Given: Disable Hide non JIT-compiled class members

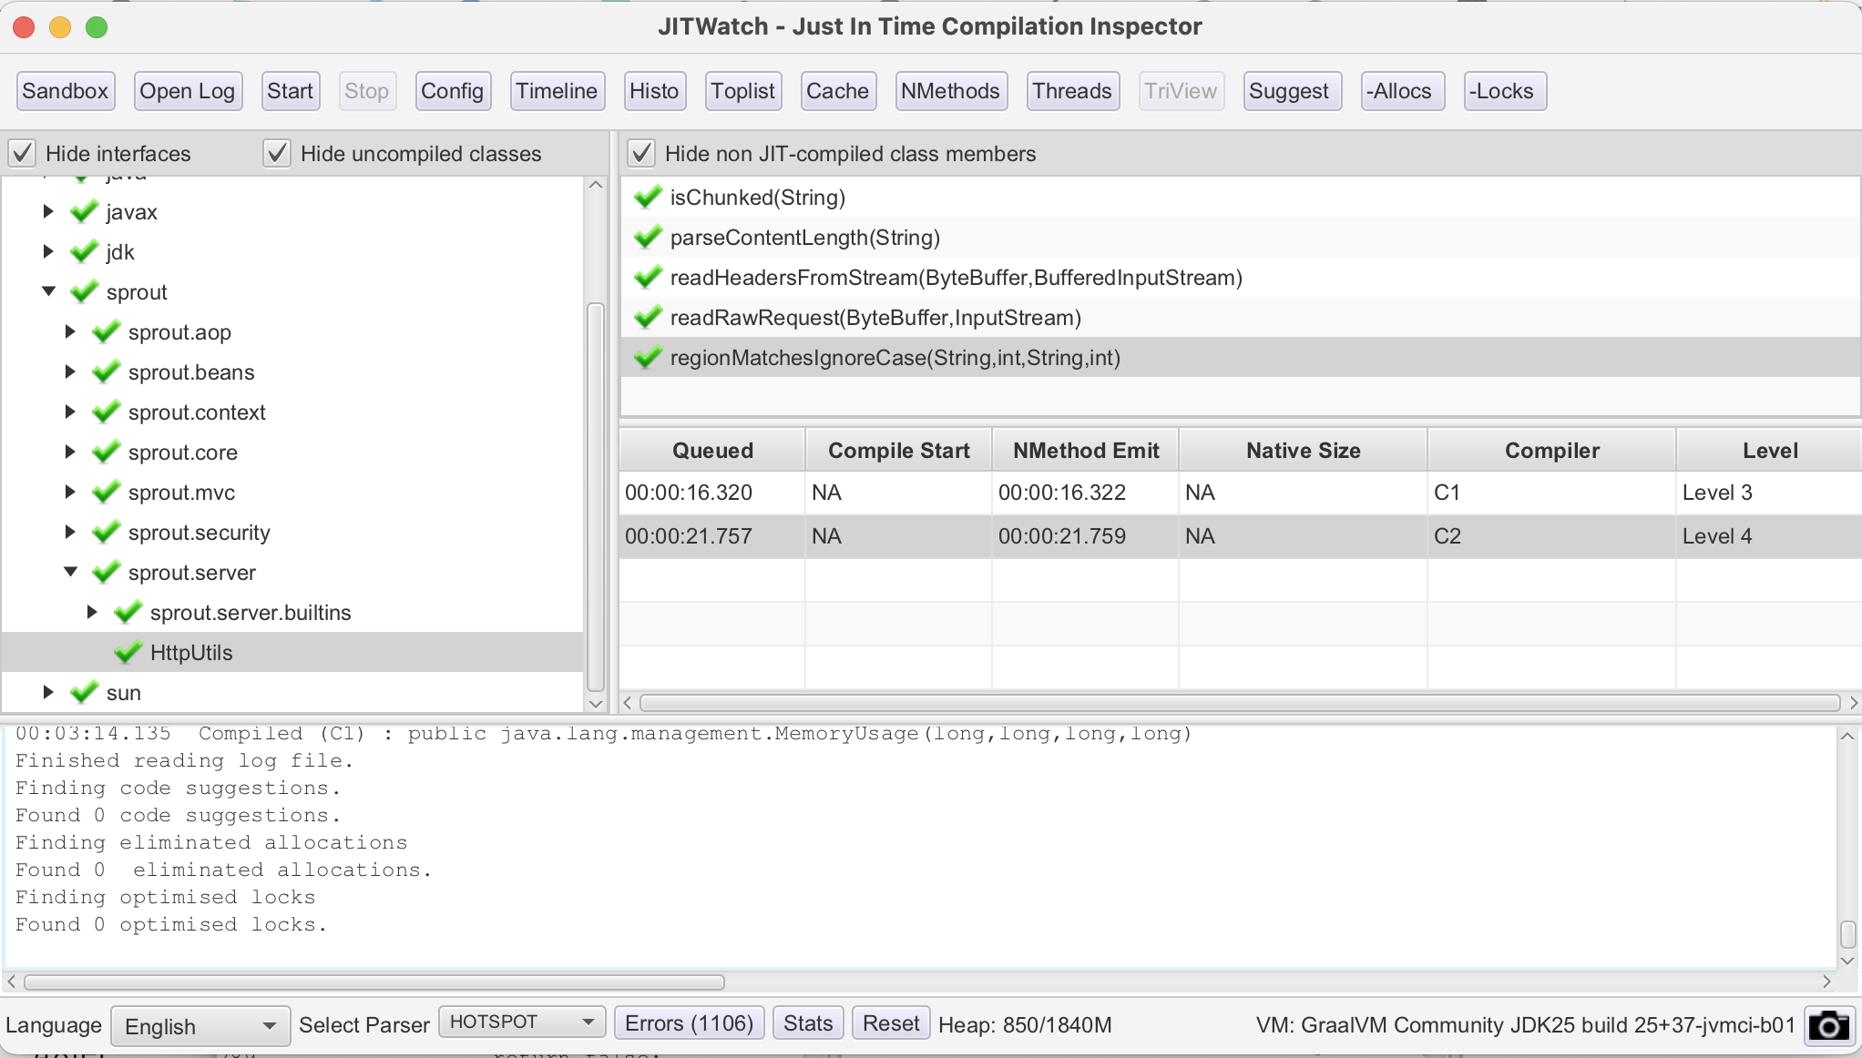Looking at the screenshot, I should pyautogui.click(x=641, y=154).
